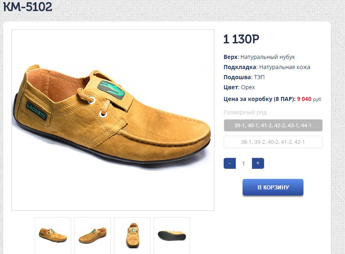Enlarge the main product shoe photo
The image size is (345, 254).
[x=113, y=120]
